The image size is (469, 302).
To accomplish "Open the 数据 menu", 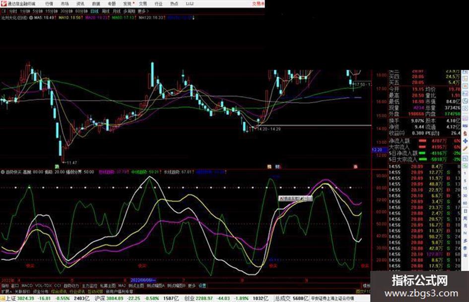I will [x=96, y=3].
